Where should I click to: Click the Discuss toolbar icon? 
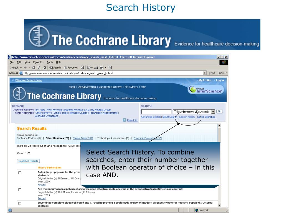pos(110,68)
